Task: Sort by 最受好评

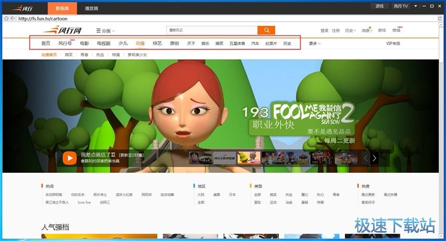Action: click(x=368, y=202)
